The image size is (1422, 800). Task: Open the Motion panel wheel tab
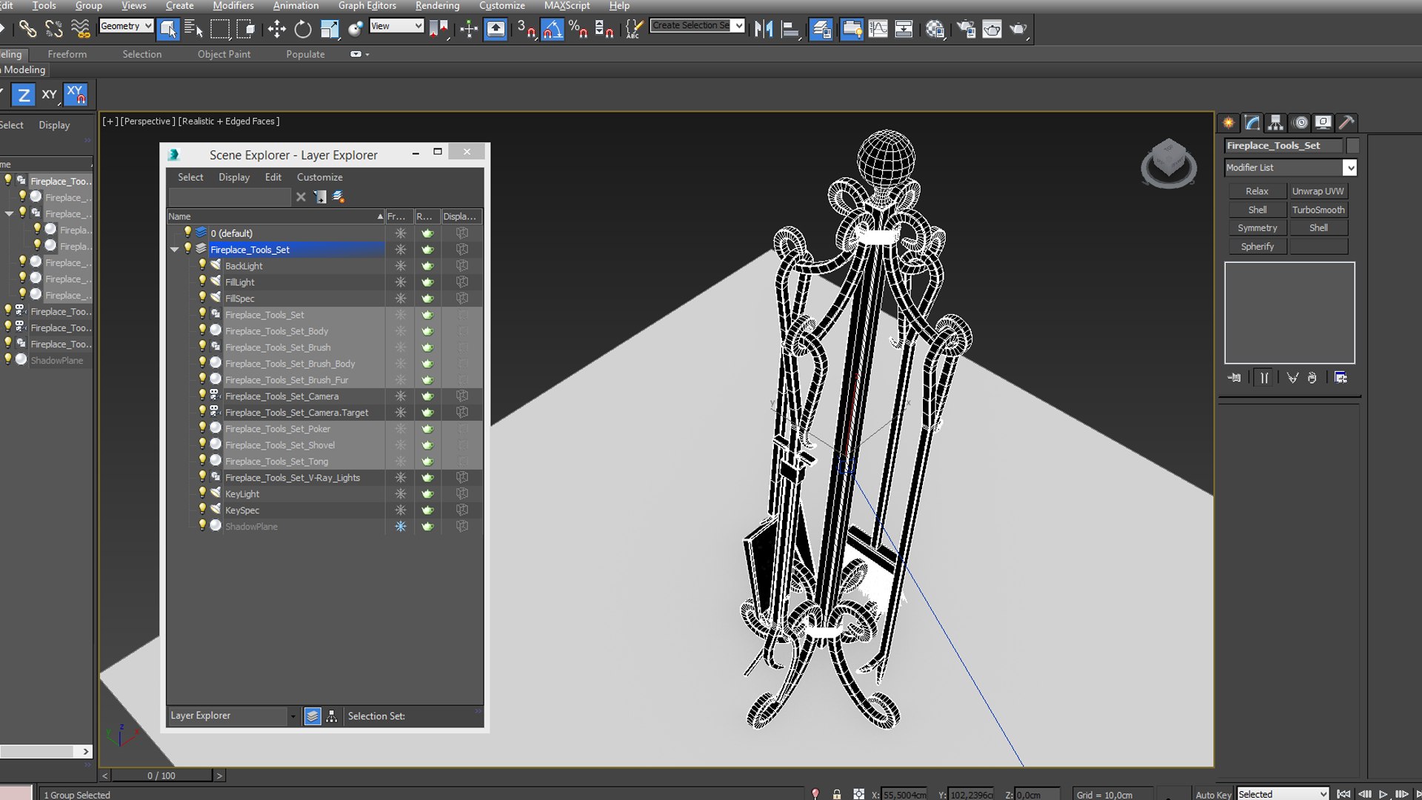pyautogui.click(x=1301, y=122)
